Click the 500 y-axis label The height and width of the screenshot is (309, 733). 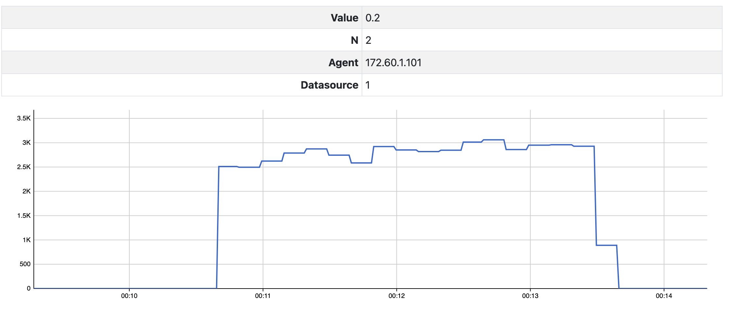[x=25, y=264]
